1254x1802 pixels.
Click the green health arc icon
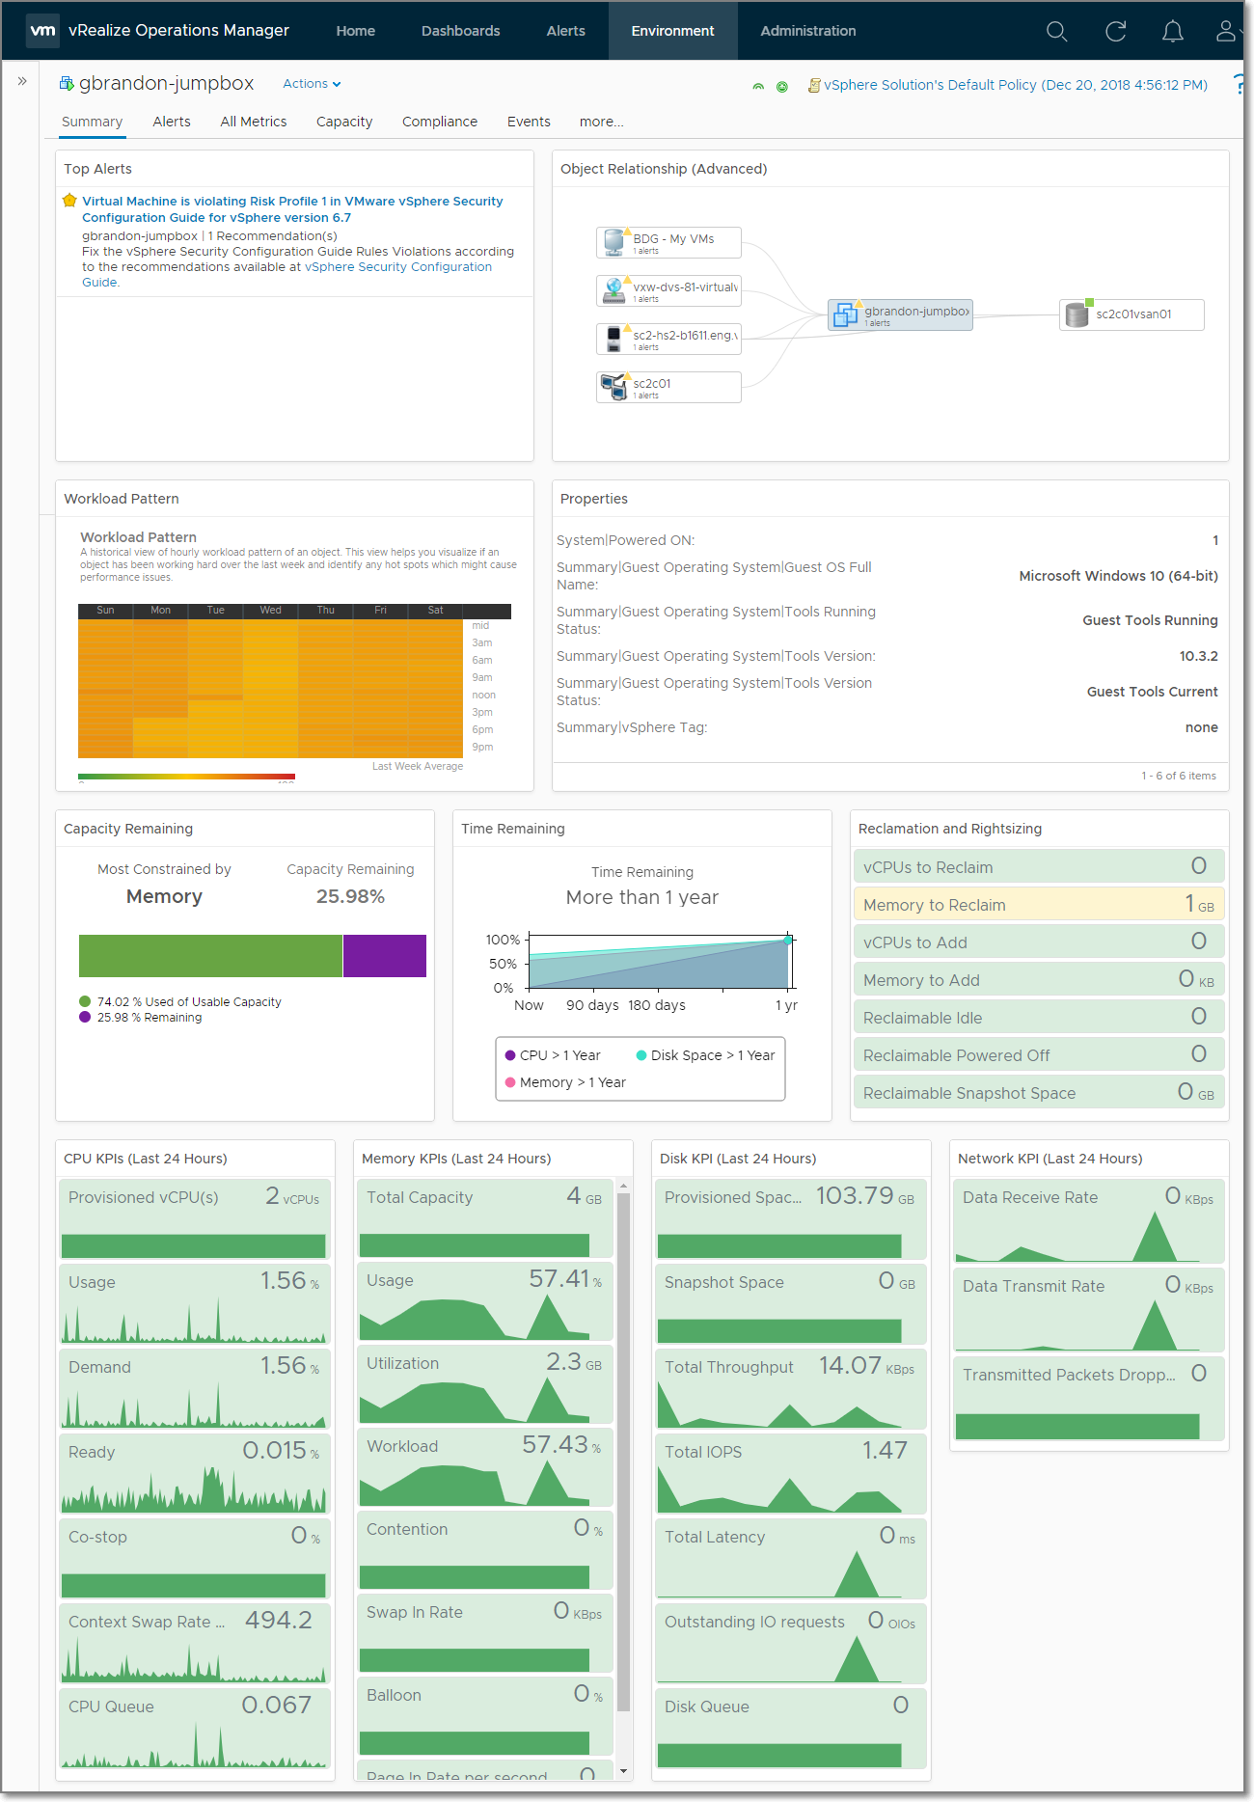point(758,87)
